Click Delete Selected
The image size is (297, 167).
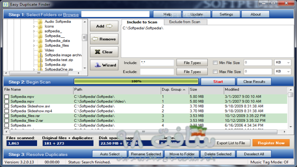[x=218, y=154]
